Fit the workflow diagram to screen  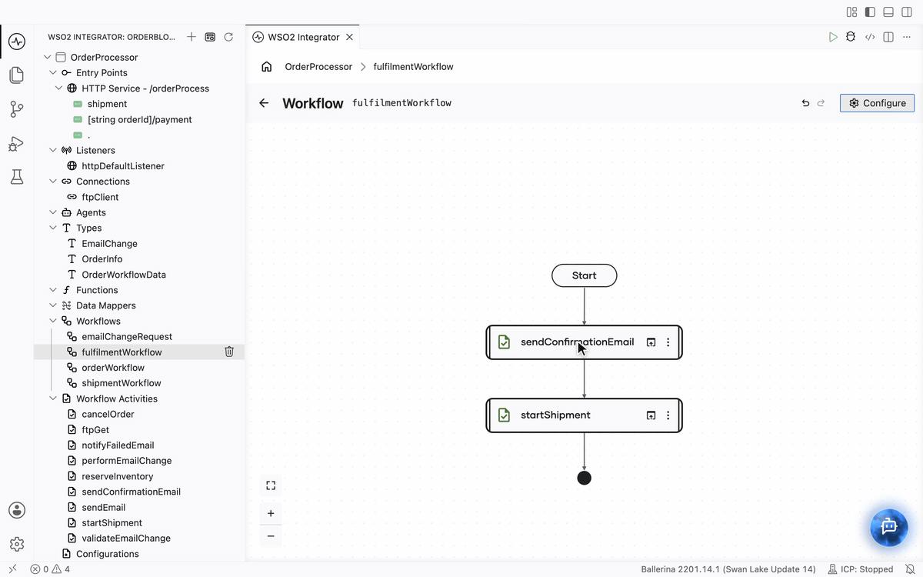click(x=271, y=485)
